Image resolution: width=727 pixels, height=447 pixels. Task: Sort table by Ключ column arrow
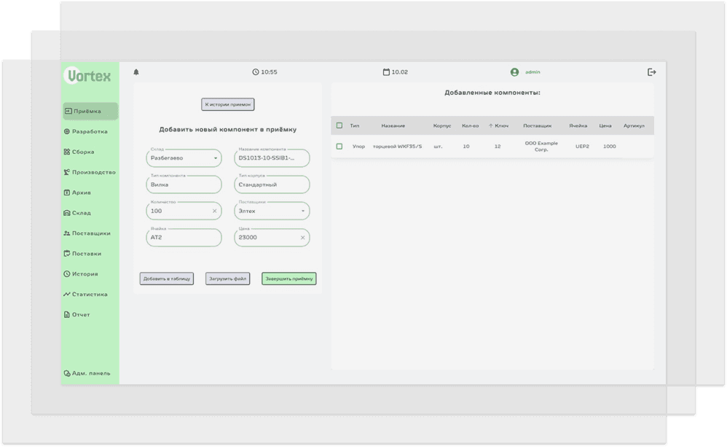click(x=491, y=125)
